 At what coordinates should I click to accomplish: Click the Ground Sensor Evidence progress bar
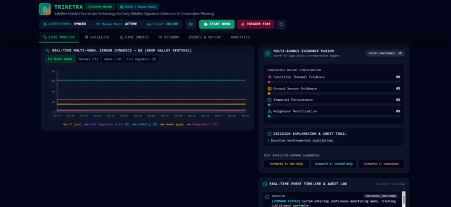pyautogui.click(x=333, y=93)
